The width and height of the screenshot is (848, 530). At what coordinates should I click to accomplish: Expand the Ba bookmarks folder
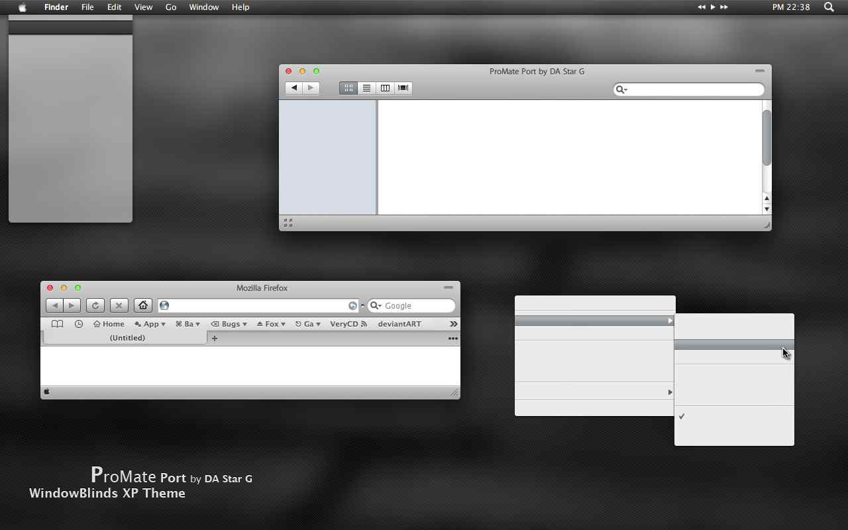[x=187, y=324]
